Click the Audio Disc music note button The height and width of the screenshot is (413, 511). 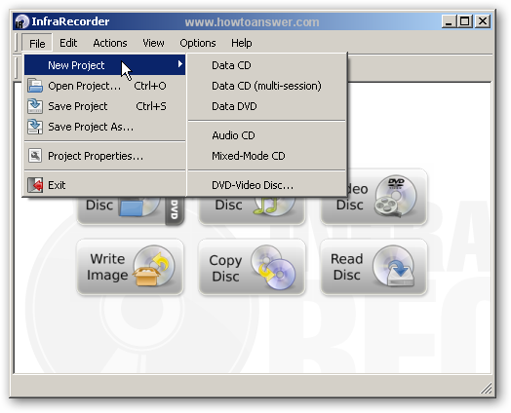pyautogui.click(x=252, y=210)
